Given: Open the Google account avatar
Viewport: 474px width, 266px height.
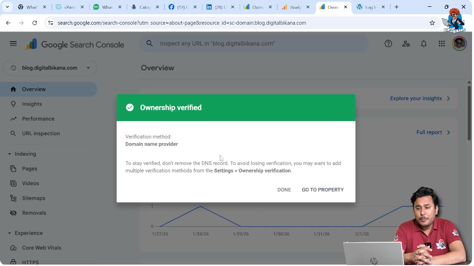Looking at the screenshot, I should [x=460, y=44].
